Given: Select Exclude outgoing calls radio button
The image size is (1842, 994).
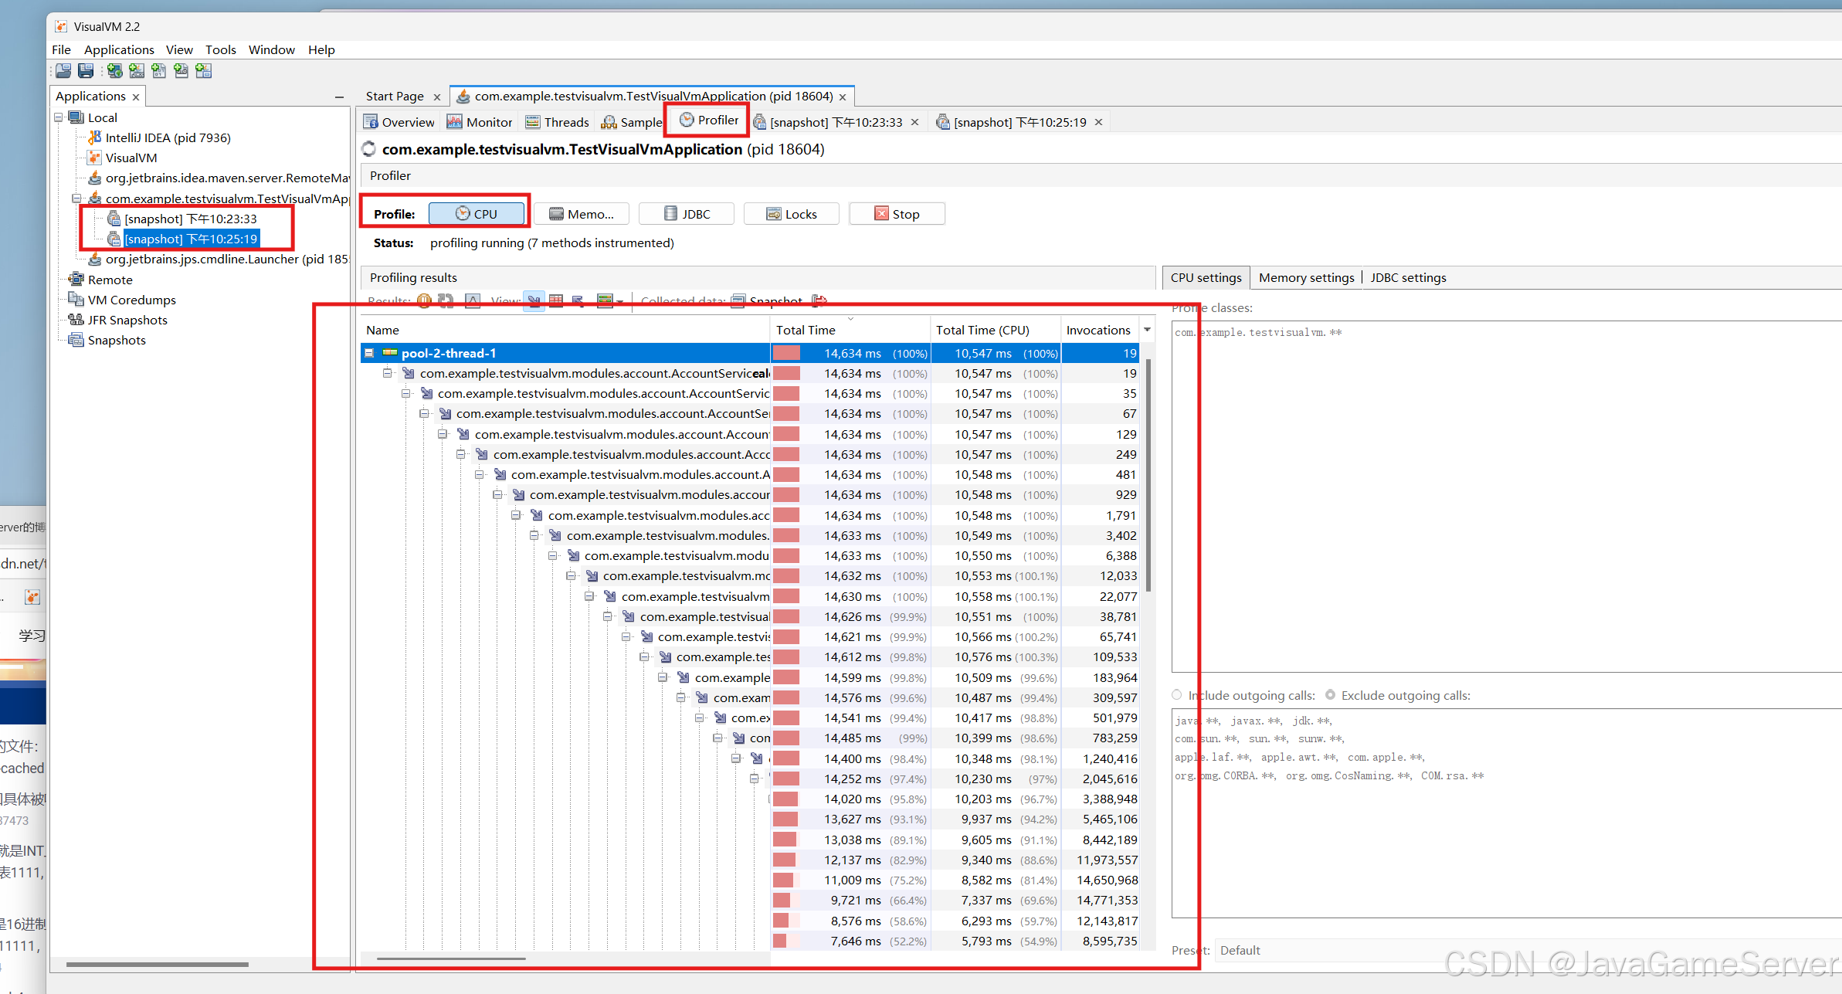Looking at the screenshot, I should (x=1330, y=695).
